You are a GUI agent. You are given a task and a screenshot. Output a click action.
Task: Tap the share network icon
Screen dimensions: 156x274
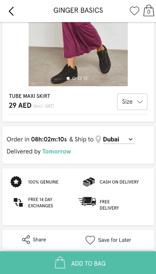(x=26, y=240)
